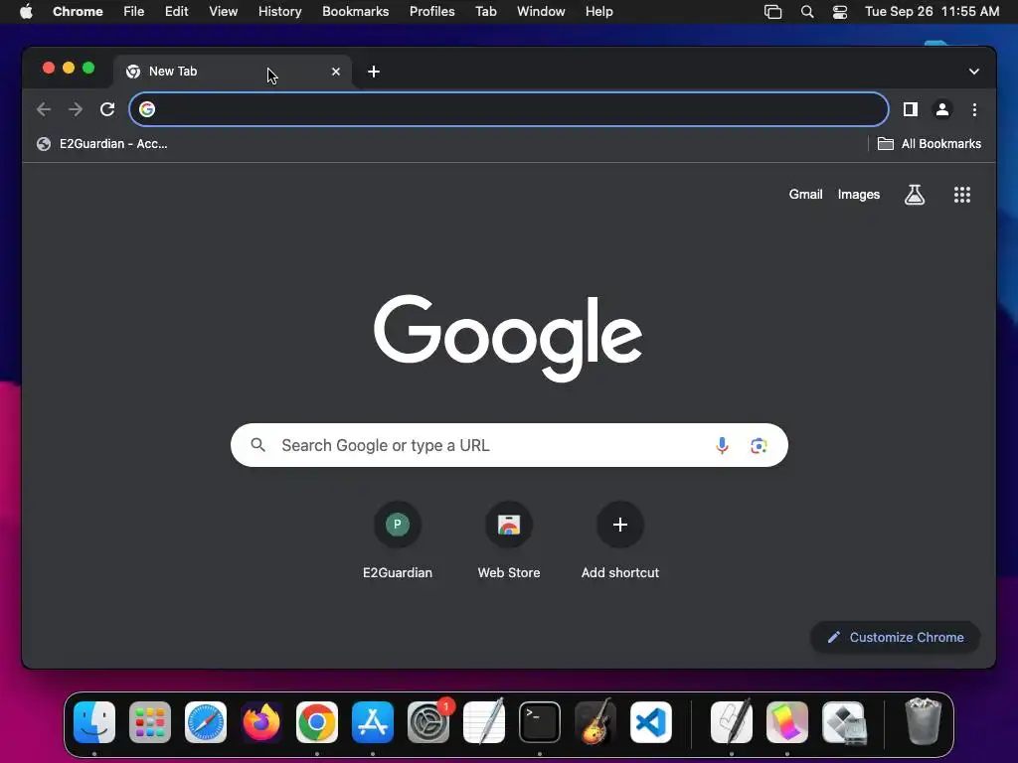This screenshot has height=763, width=1018.
Task: Open the Gmail link
Action: pyautogui.click(x=805, y=194)
